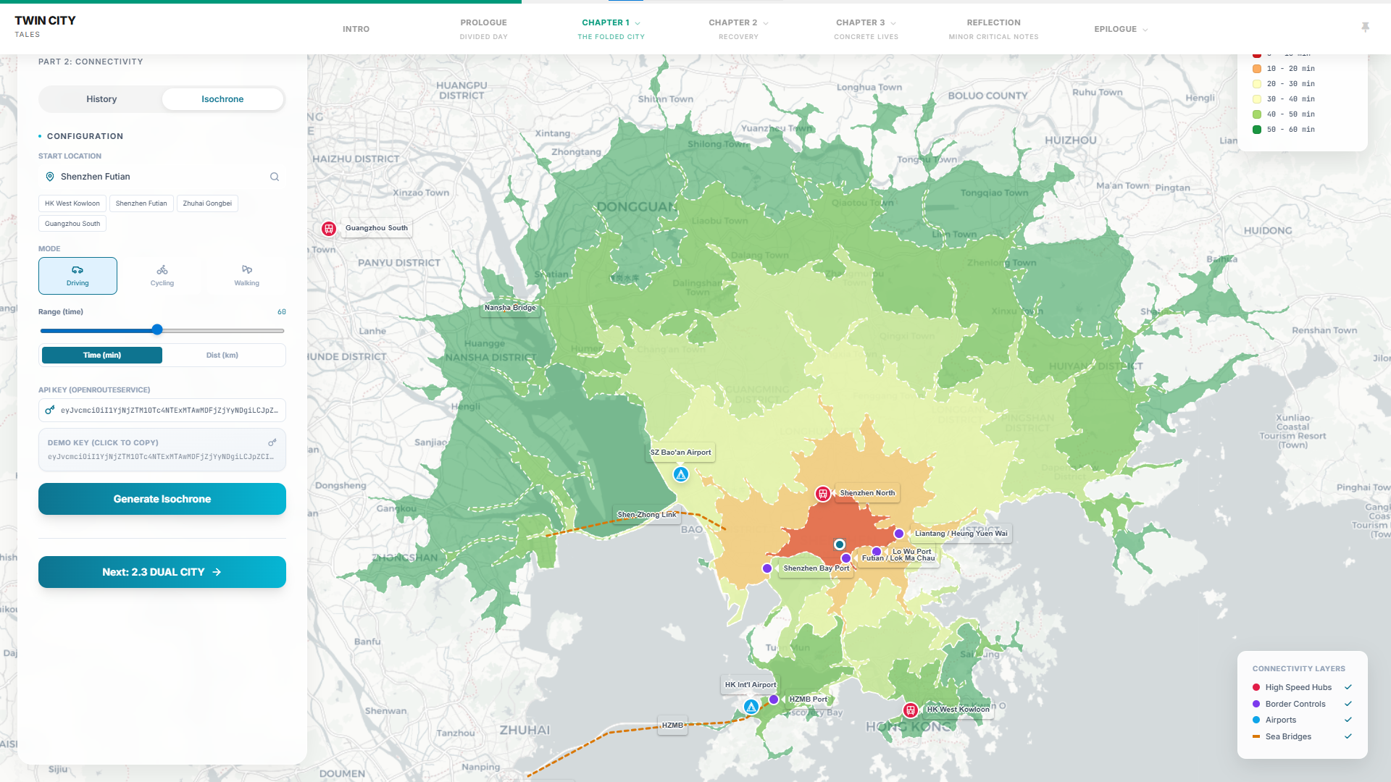Click the SZ Bao'an Airport marker
Screen dimensions: 1391x782
coord(681,474)
